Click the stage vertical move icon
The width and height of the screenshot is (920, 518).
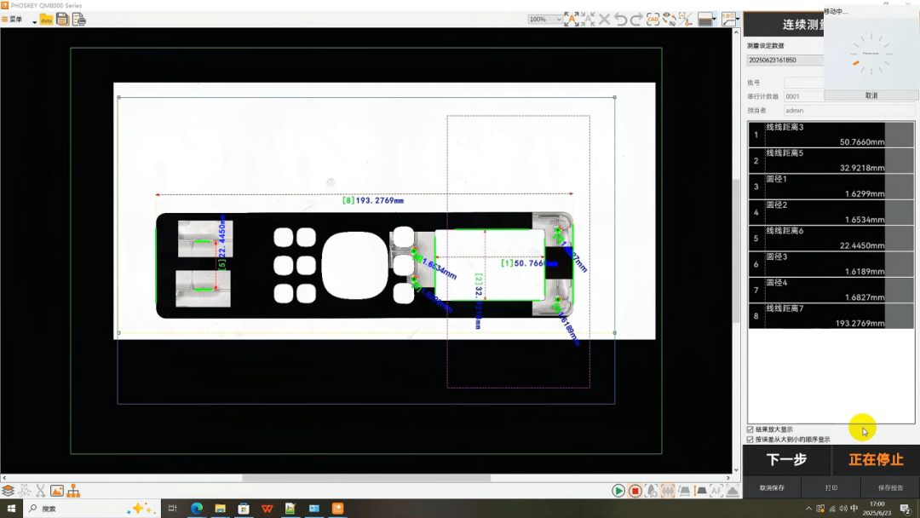pos(700,491)
